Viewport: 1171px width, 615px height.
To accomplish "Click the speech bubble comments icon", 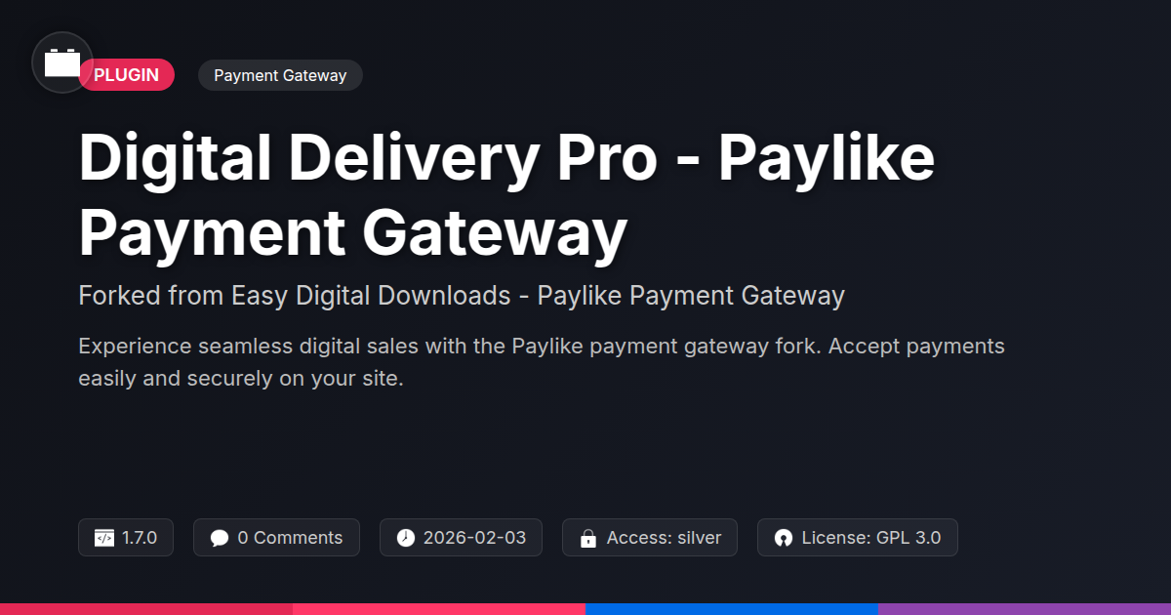I will [x=220, y=538].
